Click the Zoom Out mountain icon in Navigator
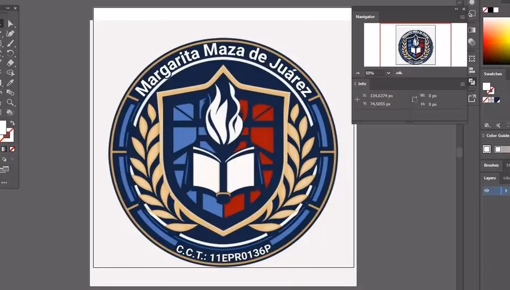This screenshot has height=290, width=510. [x=358, y=73]
